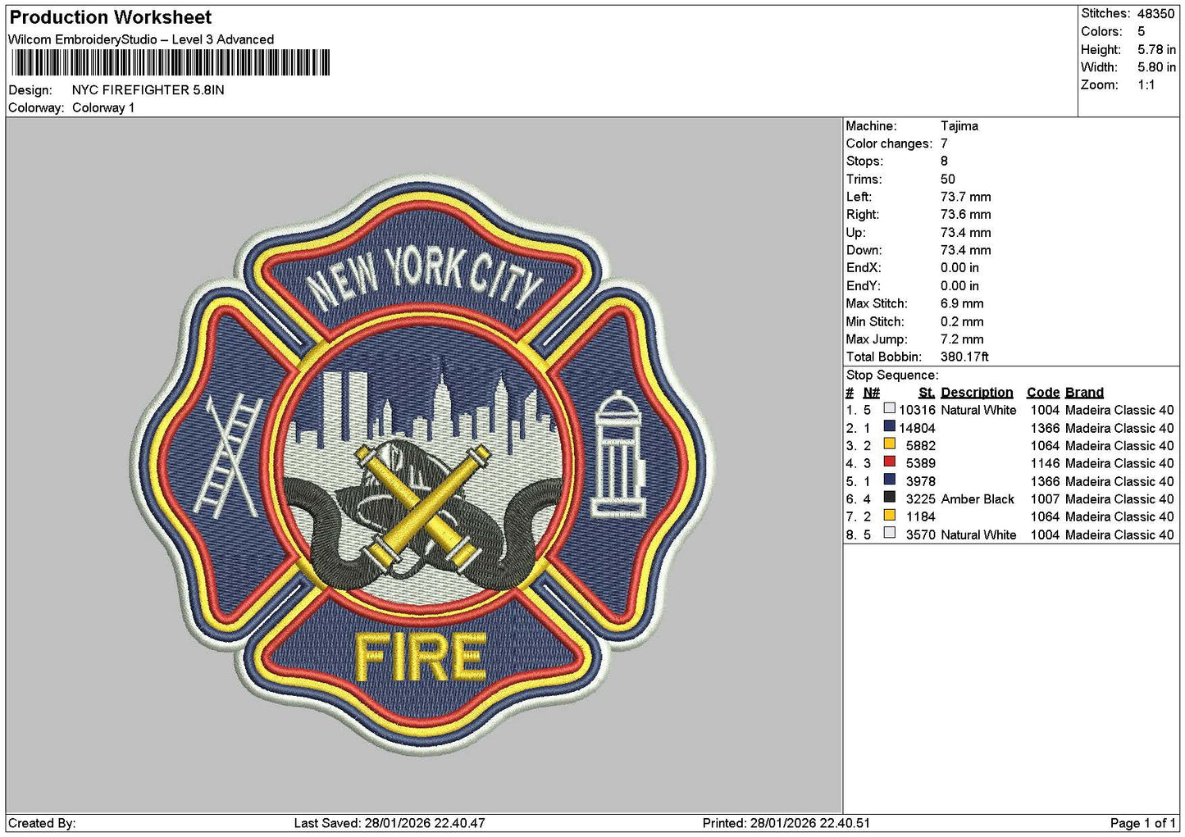Viewport: 1185px width, 837px height.
Task: Click the 'Up:' label
Action: (x=855, y=233)
